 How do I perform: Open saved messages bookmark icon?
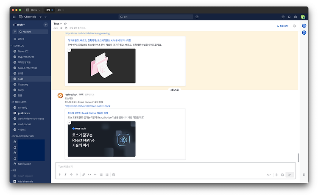pos(290,17)
